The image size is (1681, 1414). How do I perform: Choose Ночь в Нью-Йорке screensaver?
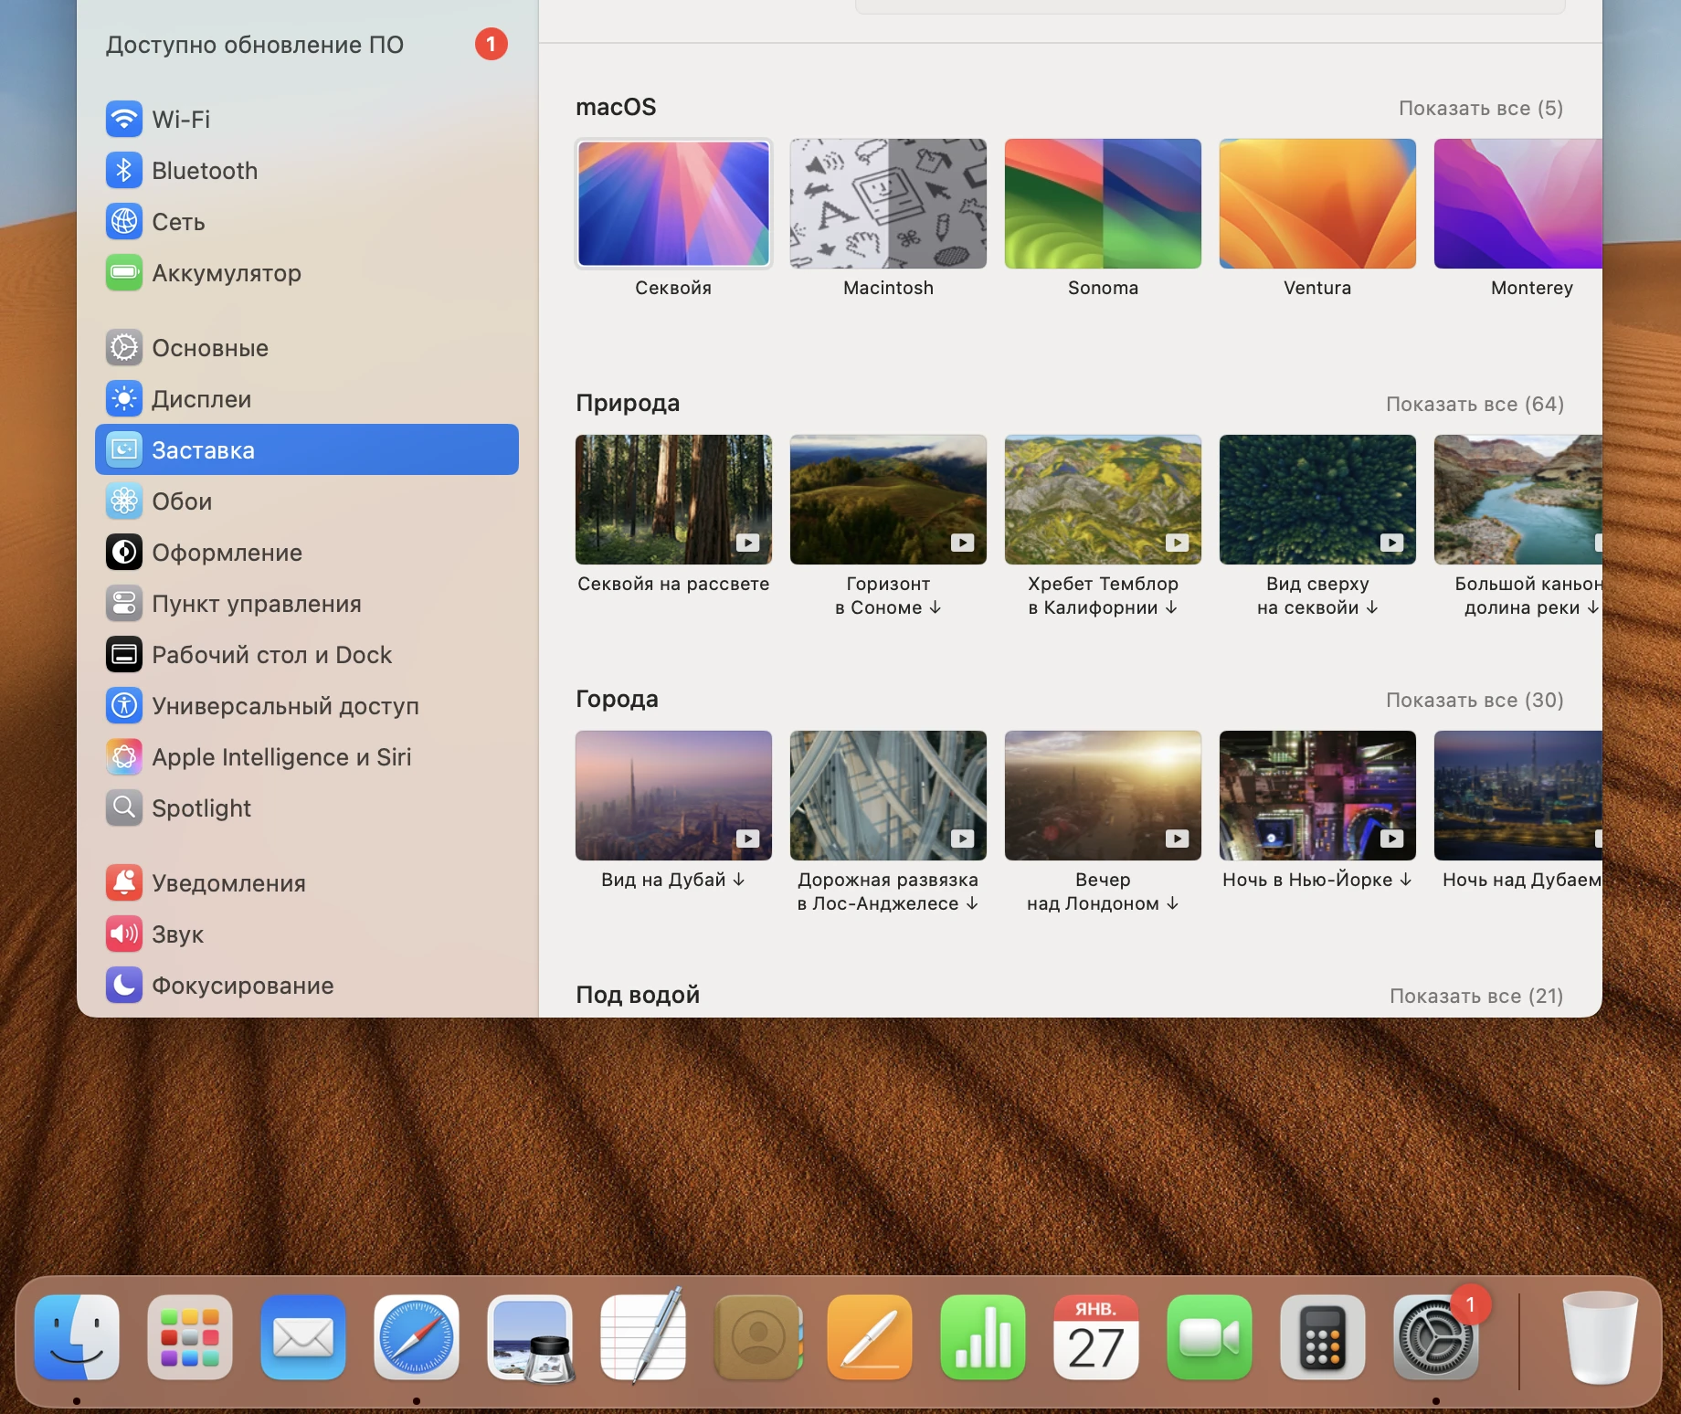coord(1317,796)
